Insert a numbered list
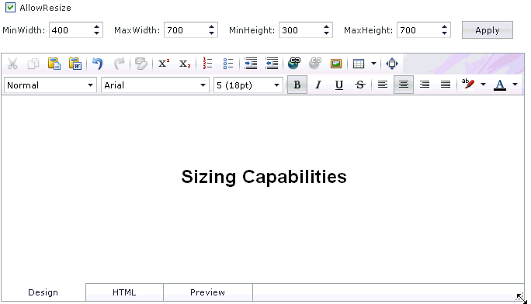Image resolution: width=531 pixels, height=304 pixels. [207, 64]
